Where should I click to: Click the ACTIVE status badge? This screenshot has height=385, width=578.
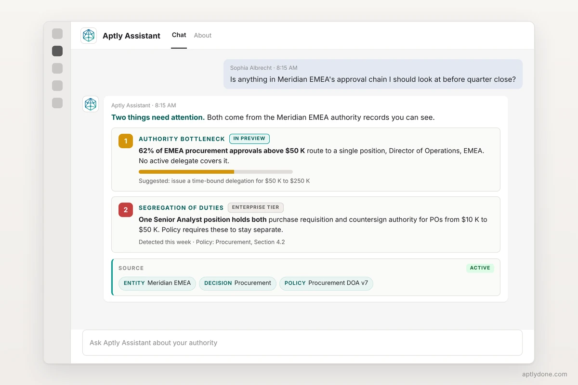pos(480,268)
